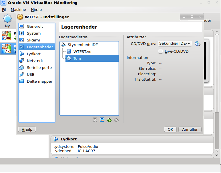Open the Fil menu
The height and width of the screenshot is (173, 221).
(x=4, y=10)
